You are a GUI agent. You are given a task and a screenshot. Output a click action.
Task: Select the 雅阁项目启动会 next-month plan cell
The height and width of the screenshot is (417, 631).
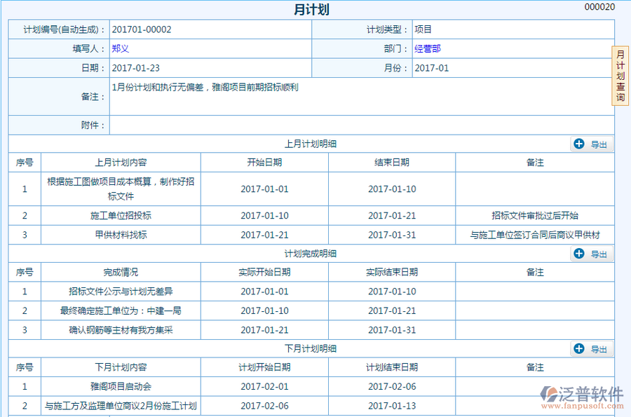(x=121, y=386)
